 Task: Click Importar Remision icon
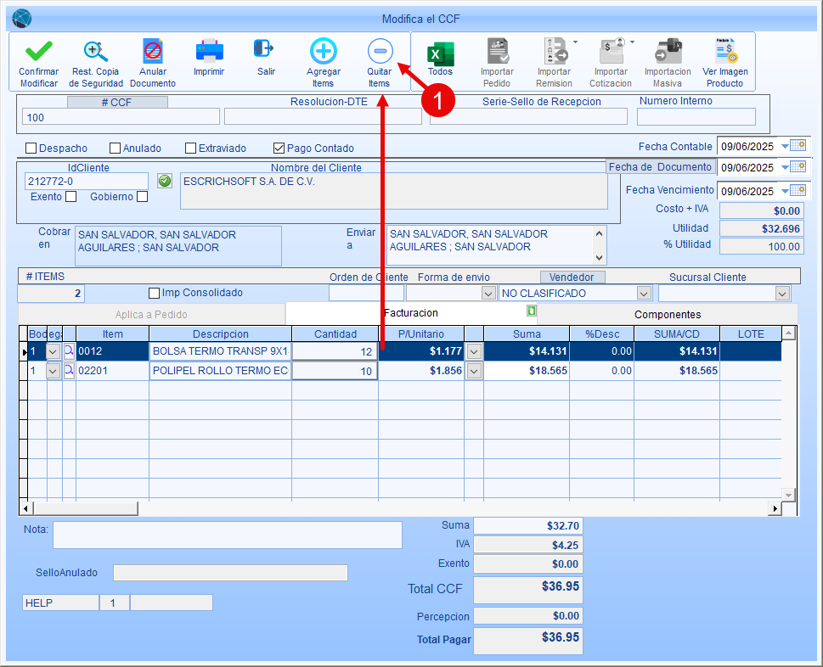click(x=555, y=51)
